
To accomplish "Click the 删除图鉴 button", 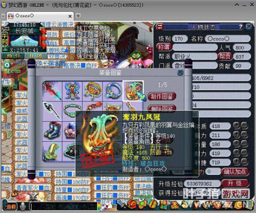I will [x=162, y=108].
